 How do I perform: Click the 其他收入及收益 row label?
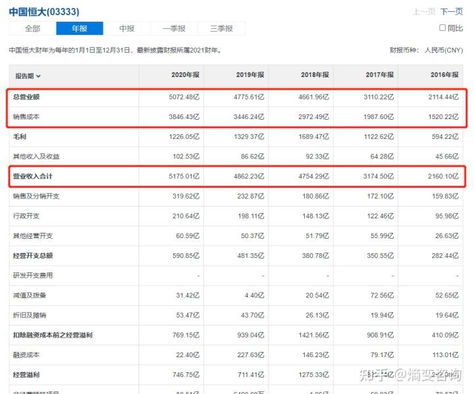(x=36, y=157)
